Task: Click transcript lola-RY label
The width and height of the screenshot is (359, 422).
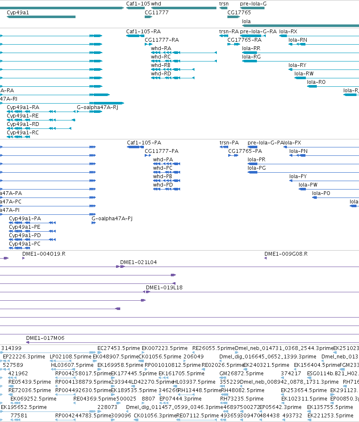Action: coord(297,65)
